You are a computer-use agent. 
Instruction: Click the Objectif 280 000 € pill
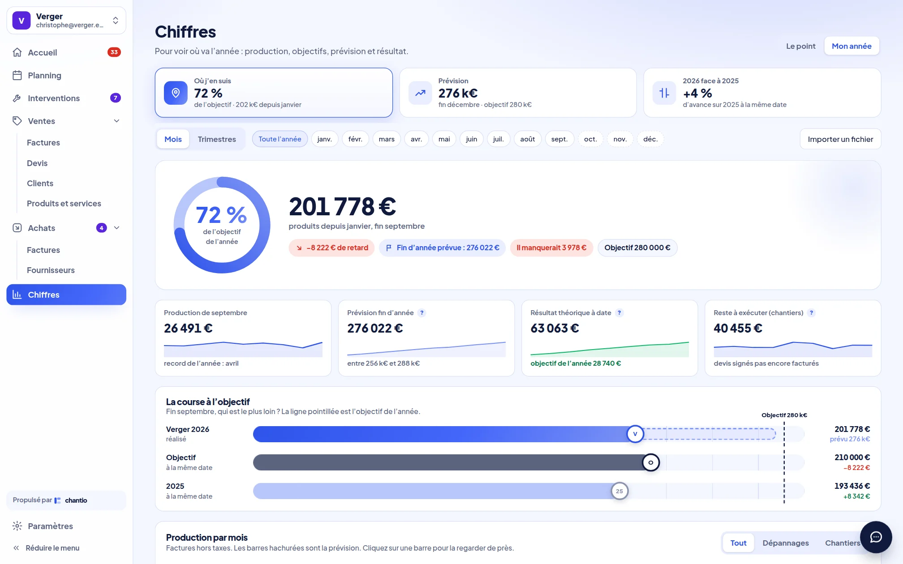(x=637, y=248)
